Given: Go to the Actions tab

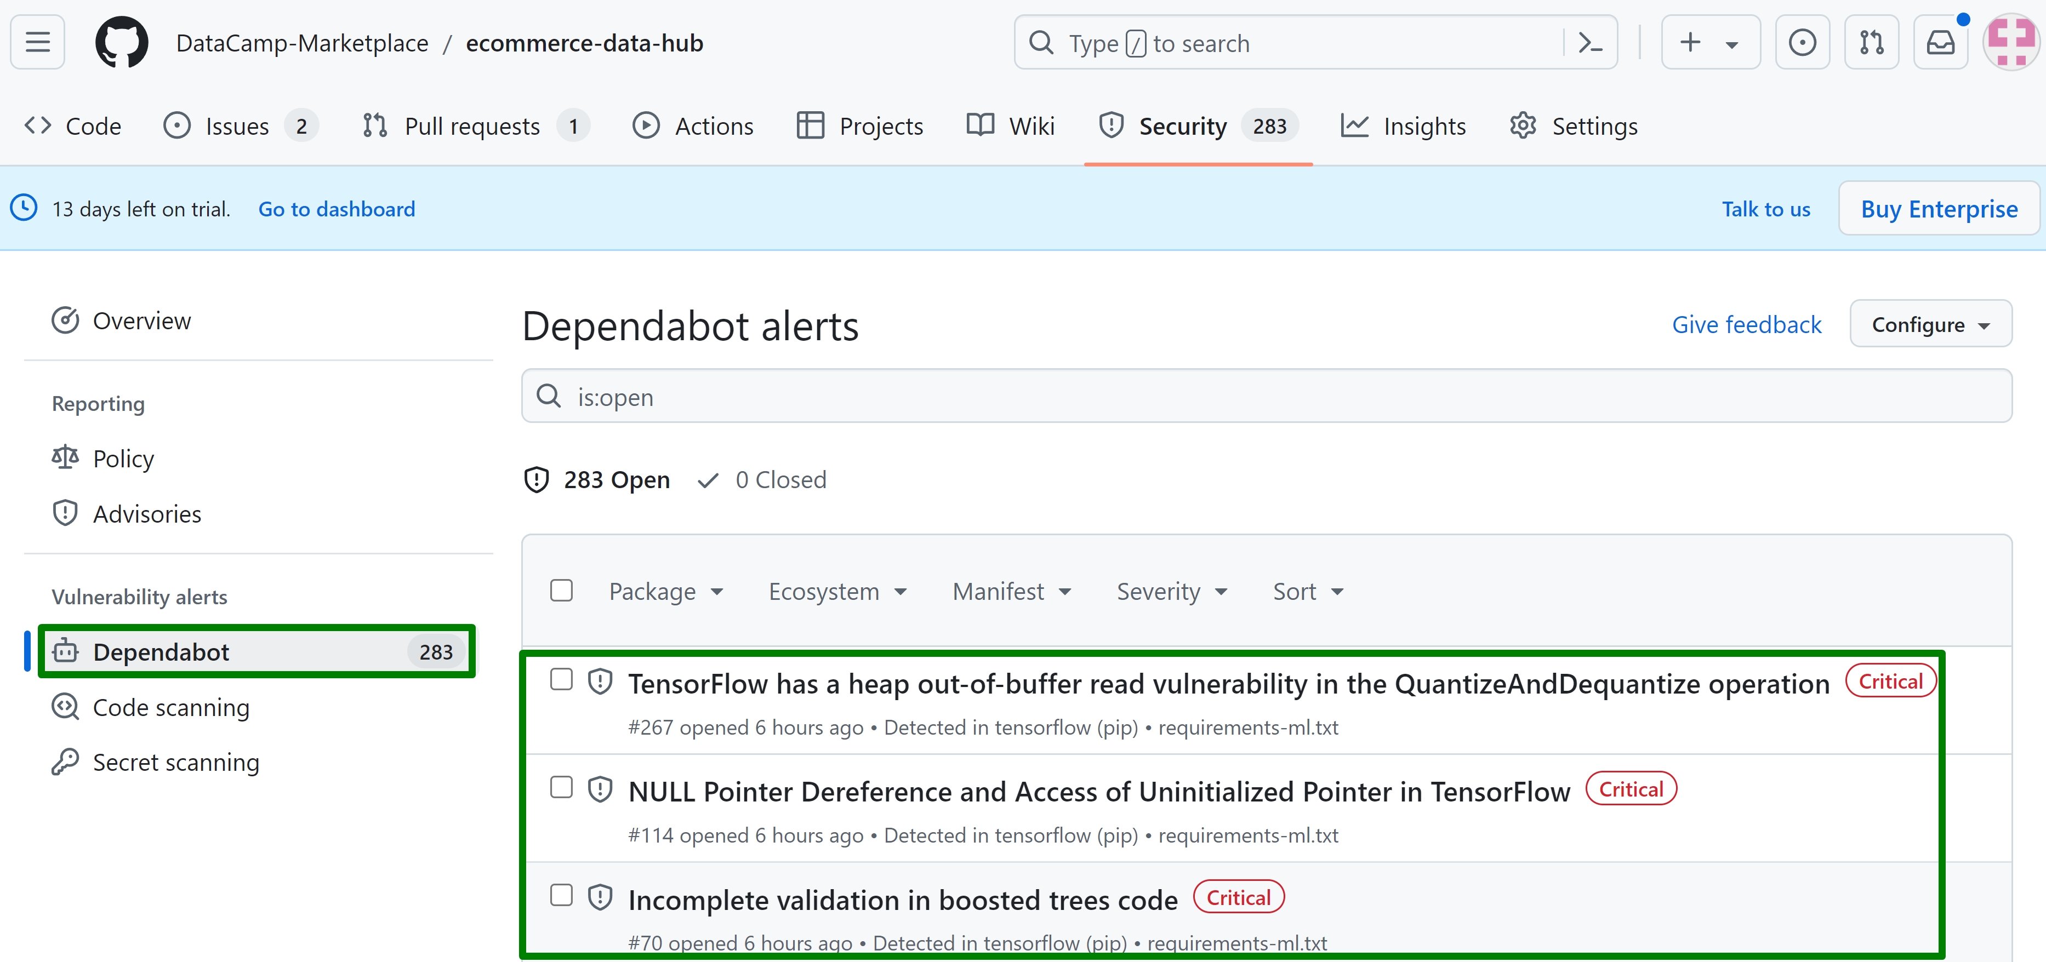Looking at the screenshot, I should [x=693, y=126].
